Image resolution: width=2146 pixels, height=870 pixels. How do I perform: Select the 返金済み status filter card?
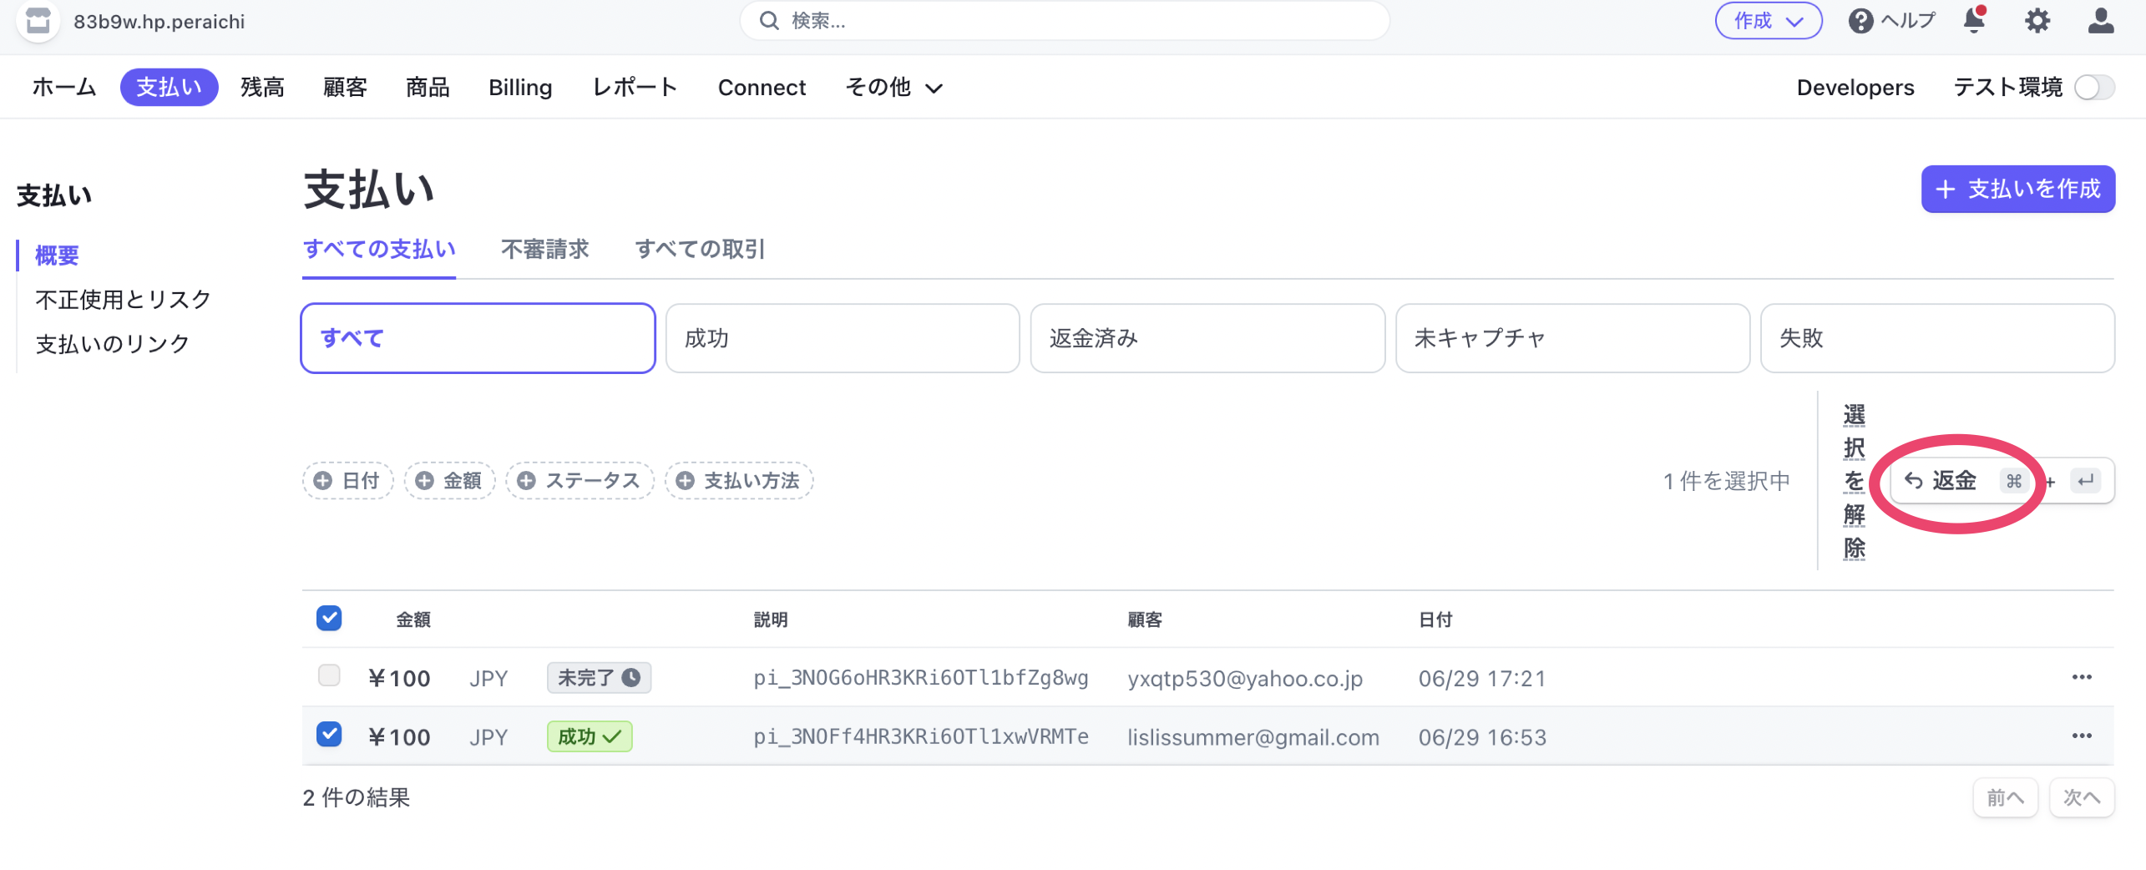[1207, 338]
